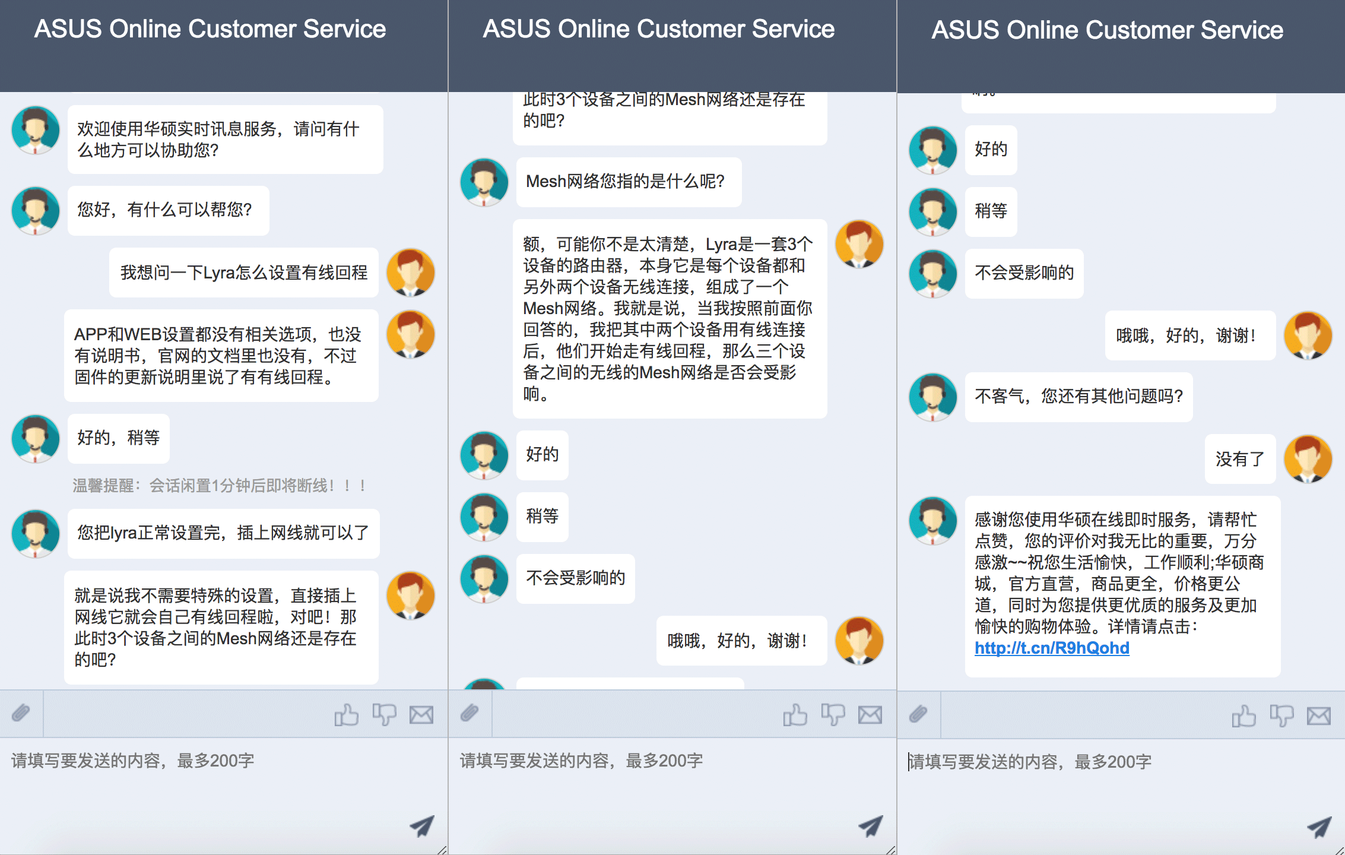Click user avatar beside APP和WEB设置 message
The image size is (1345, 855).
click(x=411, y=334)
